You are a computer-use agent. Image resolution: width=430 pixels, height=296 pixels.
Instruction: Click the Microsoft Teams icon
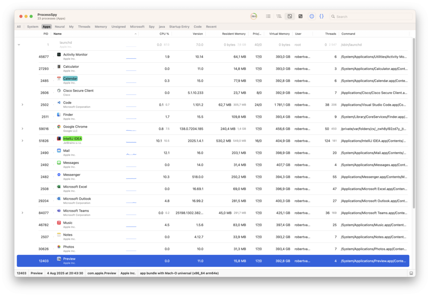pyautogui.click(x=59, y=211)
